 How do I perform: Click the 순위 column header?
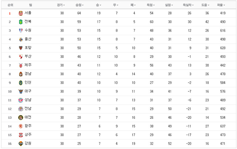(x=10, y=5)
